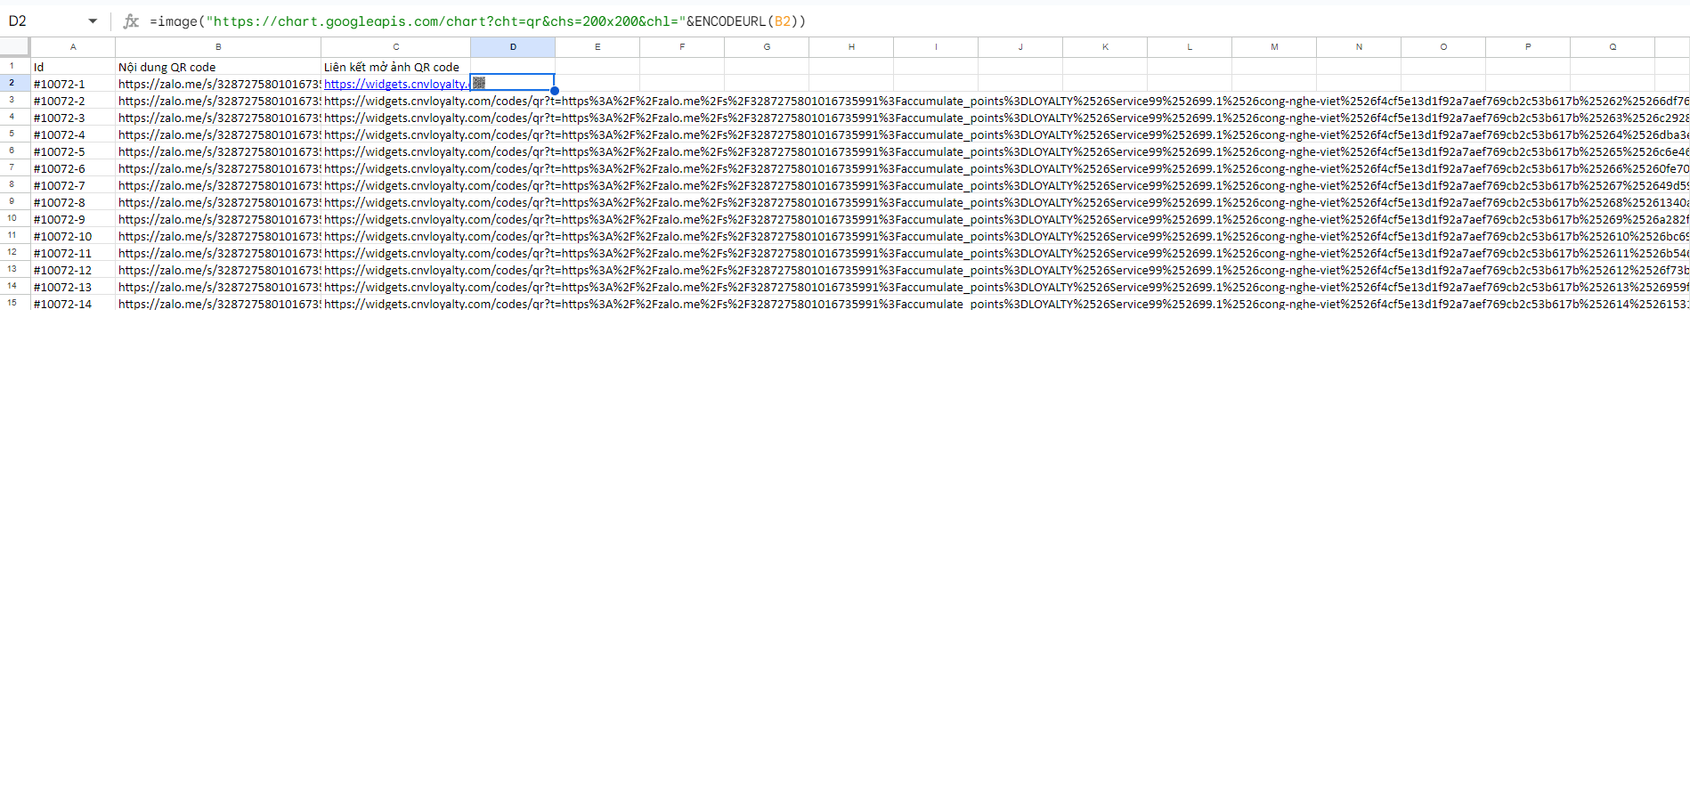
Task: Select the 'Liên kết mở ảnh QR code' cell
Action: coord(394,67)
